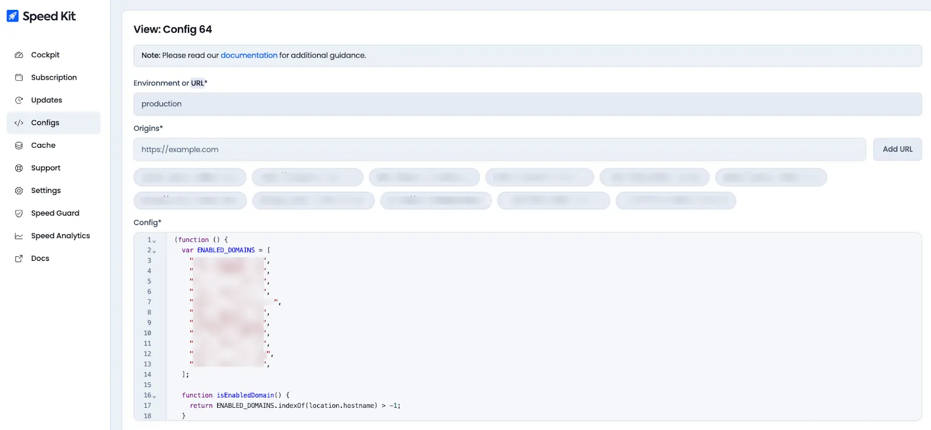Click the 'Environment or URL*' label
This screenshot has height=430, width=931.
[x=170, y=83]
